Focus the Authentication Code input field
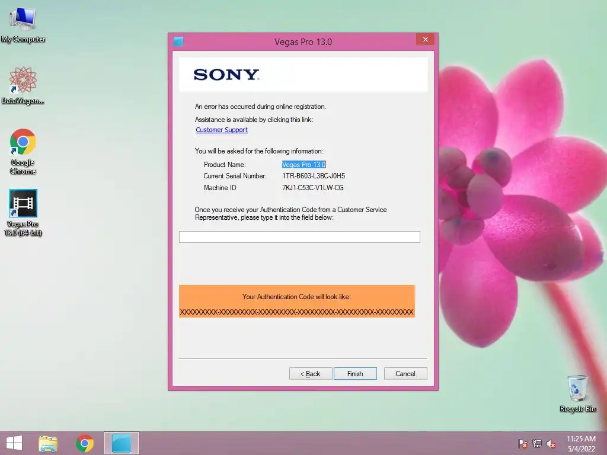607x455 pixels. (x=299, y=237)
